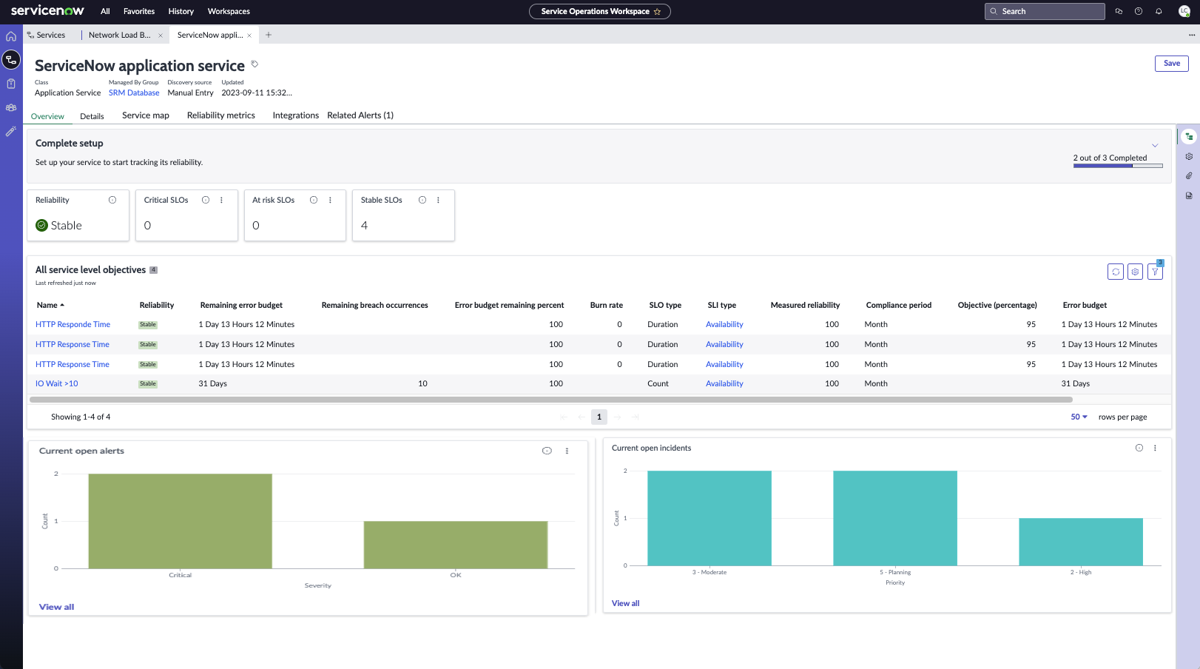Open the attachments paperclip icon

tap(1189, 176)
